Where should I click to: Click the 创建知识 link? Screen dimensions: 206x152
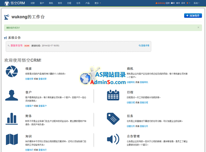pyautogui.click(x=29, y=150)
